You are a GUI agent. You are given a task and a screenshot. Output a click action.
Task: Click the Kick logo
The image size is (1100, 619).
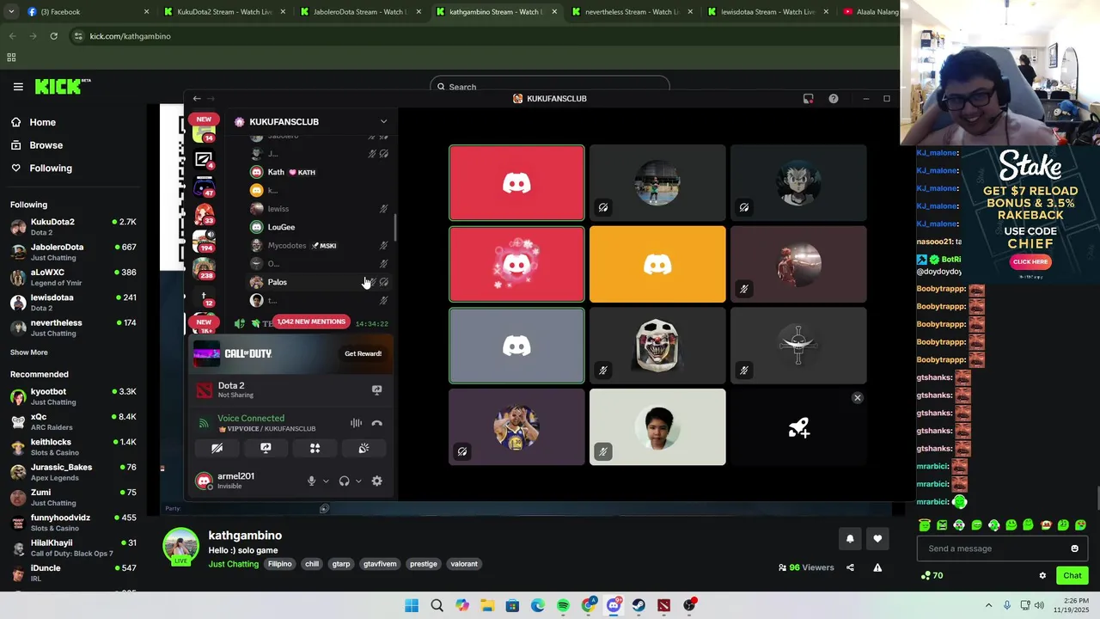pos(62,86)
